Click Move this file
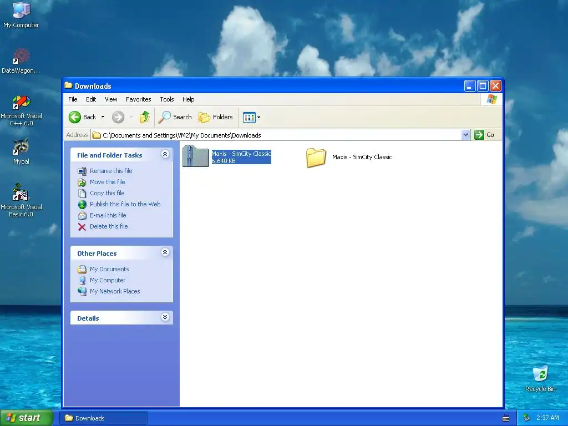Screen dimensions: 568x426 pos(107,182)
